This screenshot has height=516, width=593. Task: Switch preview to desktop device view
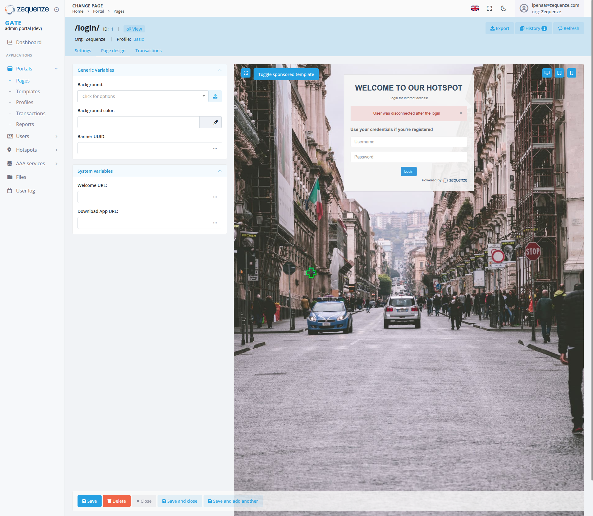point(547,73)
